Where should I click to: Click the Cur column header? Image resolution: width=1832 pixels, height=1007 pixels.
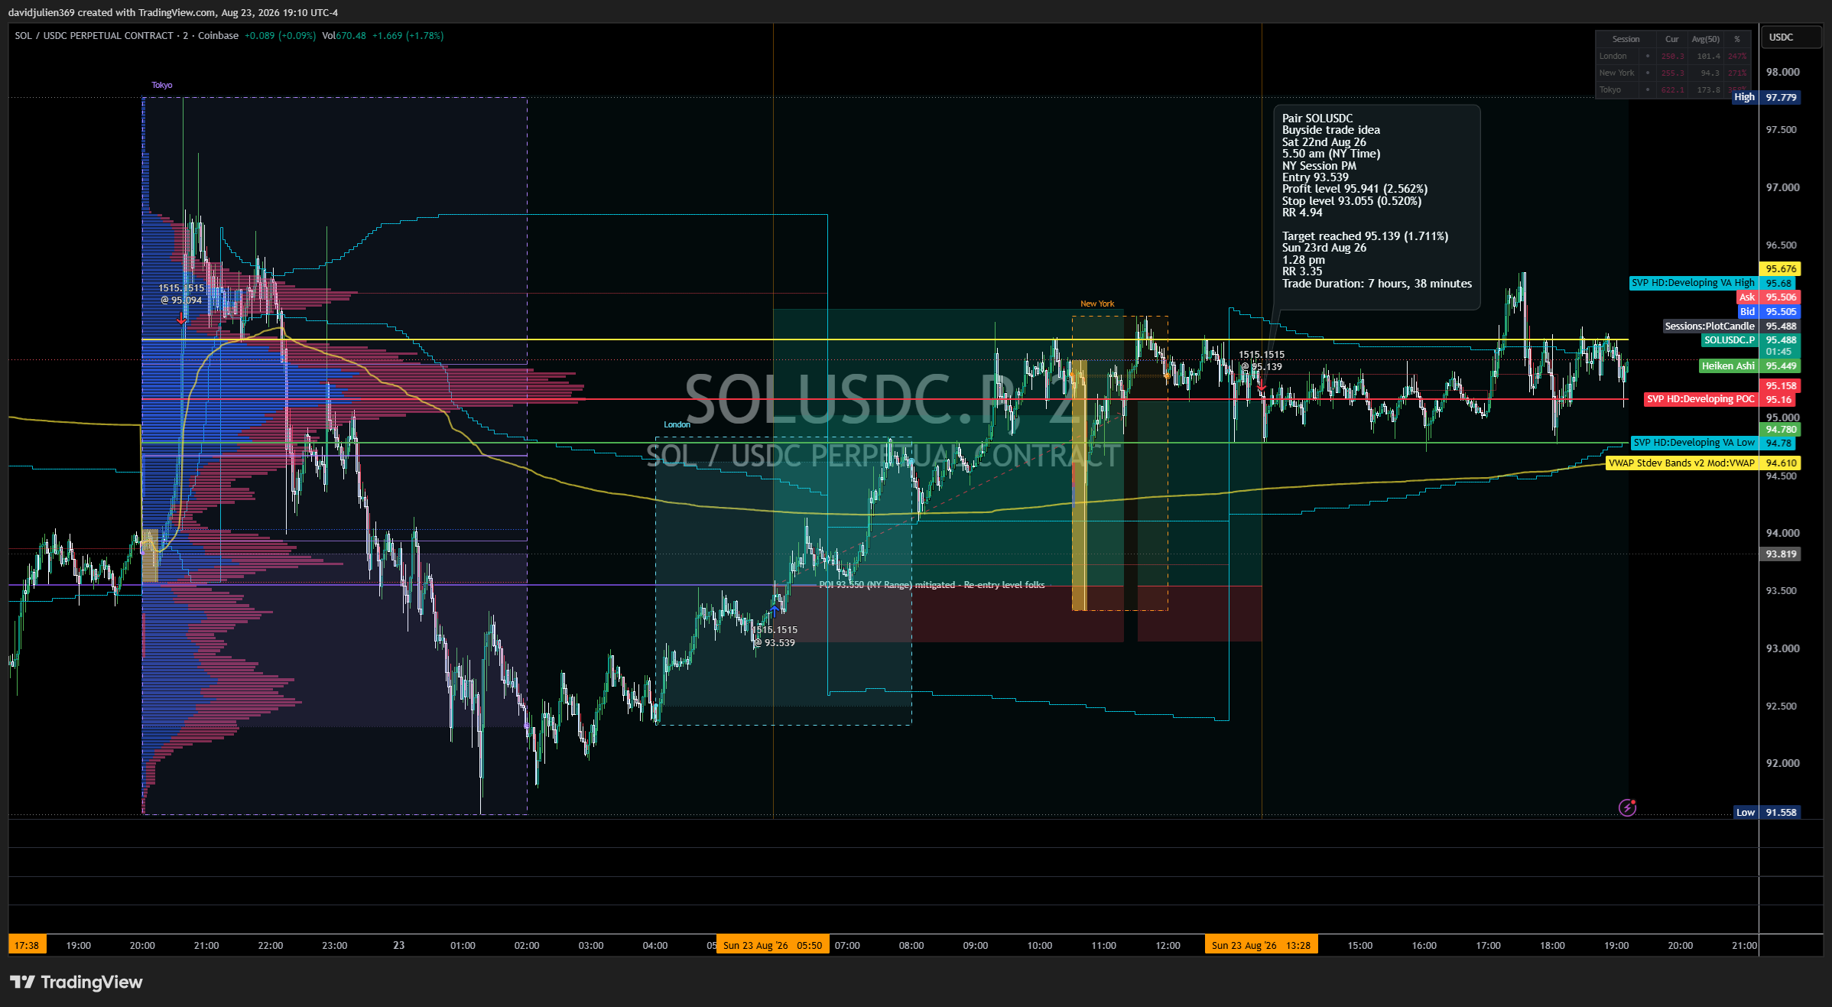[1671, 39]
